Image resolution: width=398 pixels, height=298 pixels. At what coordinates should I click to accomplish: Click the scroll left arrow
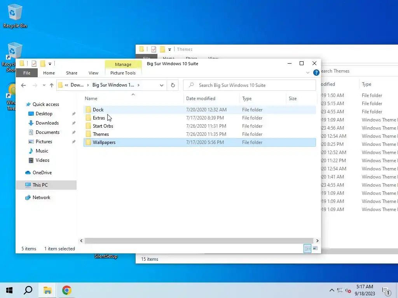(x=81, y=241)
